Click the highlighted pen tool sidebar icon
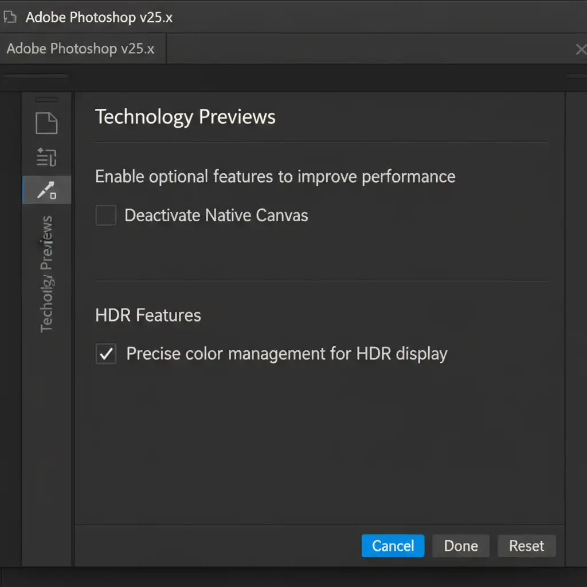 coord(46,190)
